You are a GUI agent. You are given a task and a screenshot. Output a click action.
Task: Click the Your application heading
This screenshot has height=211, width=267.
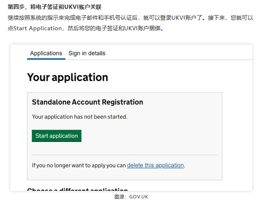[x=68, y=77]
